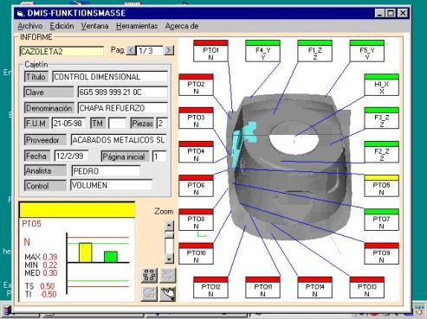Viewport: 427px width, 319px height.
Task: Click the label arrangement icon button
Action: click(x=149, y=275)
